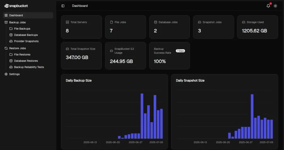Click tallest bar in Daily Snapshot Size chart

coord(252,116)
